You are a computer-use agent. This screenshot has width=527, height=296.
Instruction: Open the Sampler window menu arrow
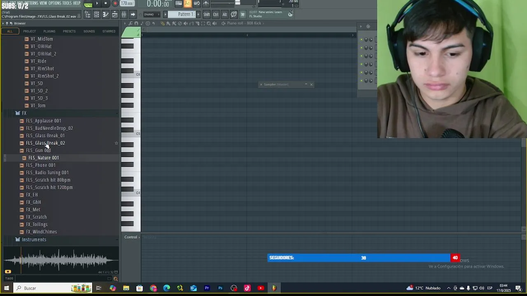click(x=261, y=84)
